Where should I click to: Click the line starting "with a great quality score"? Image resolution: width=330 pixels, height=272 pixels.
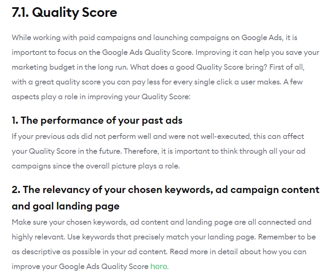(x=157, y=82)
